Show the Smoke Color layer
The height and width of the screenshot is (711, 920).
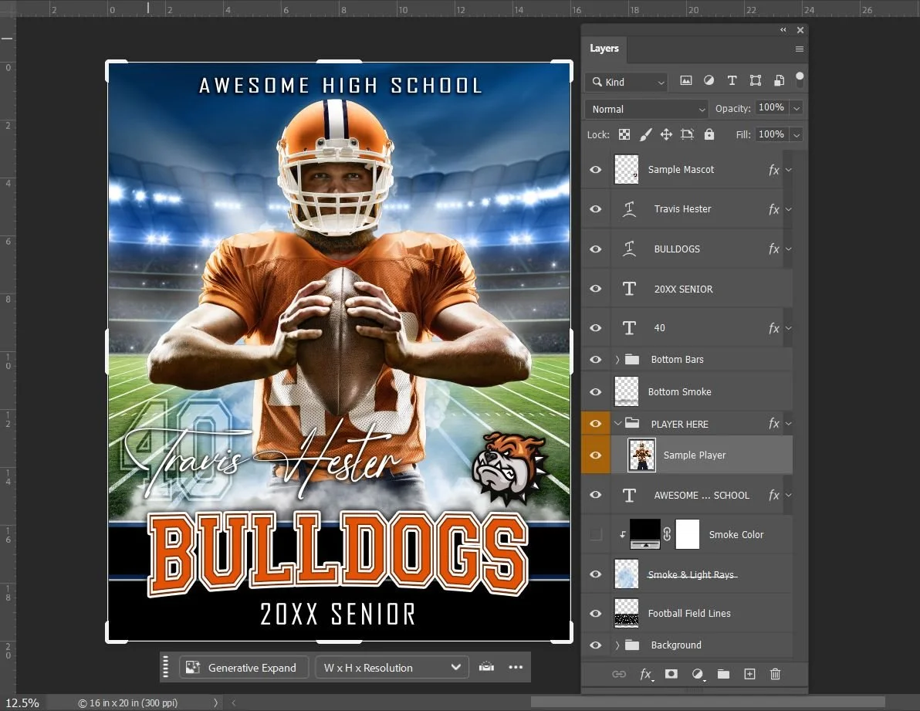click(595, 534)
